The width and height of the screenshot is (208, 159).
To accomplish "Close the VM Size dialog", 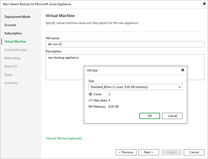I will (183, 70).
